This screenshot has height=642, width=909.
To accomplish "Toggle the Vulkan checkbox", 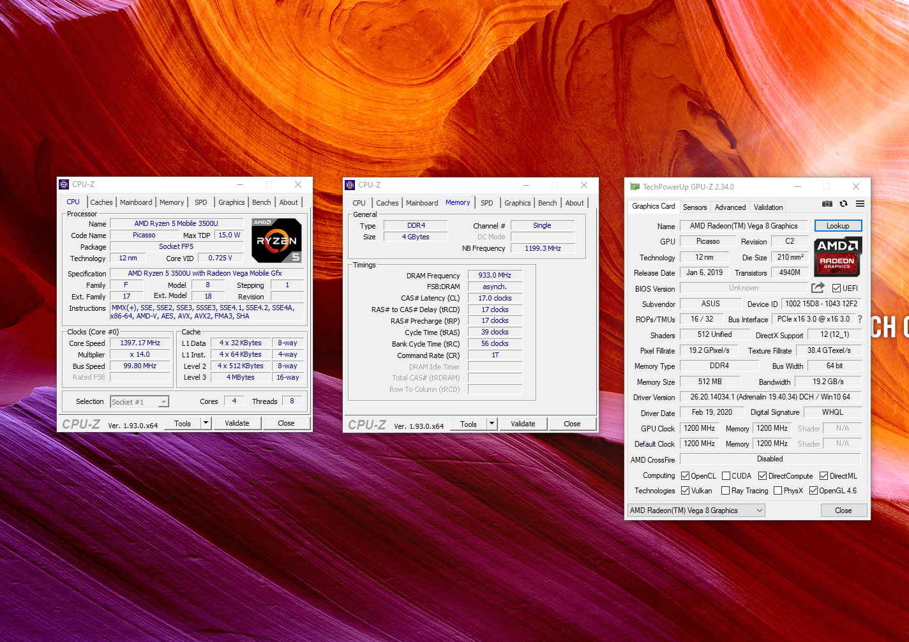I will (685, 491).
